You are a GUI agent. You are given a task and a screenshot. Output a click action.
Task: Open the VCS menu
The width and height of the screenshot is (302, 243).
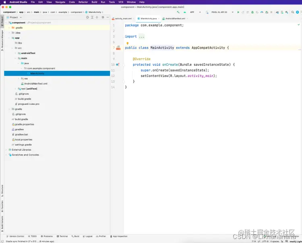(x=121, y=2)
